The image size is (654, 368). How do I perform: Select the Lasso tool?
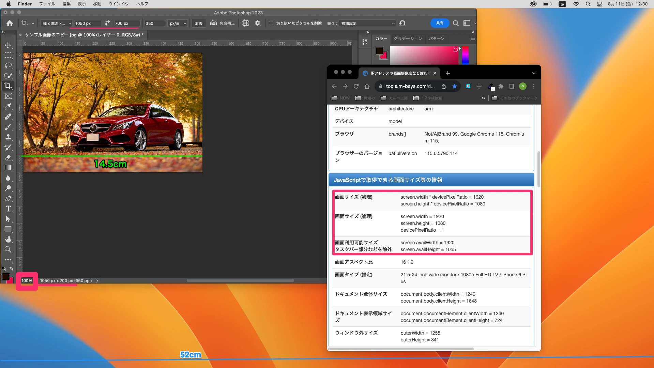click(x=8, y=65)
